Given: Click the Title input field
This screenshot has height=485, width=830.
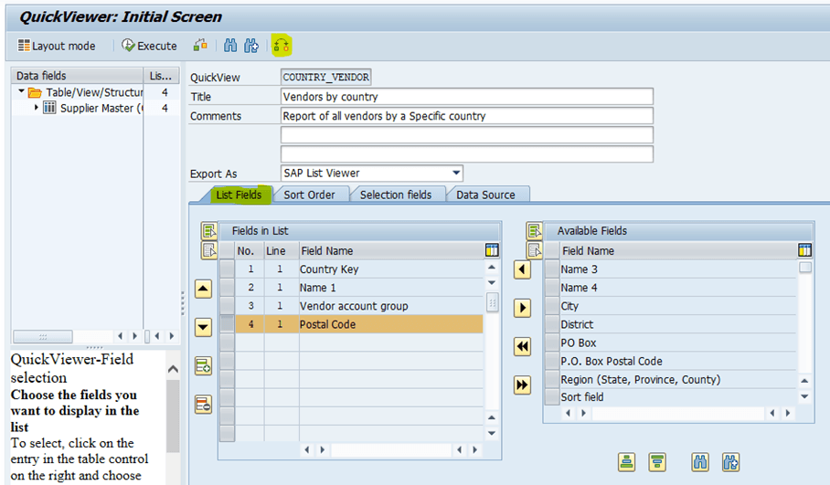Looking at the screenshot, I should pyautogui.click(x=467, y=97).
